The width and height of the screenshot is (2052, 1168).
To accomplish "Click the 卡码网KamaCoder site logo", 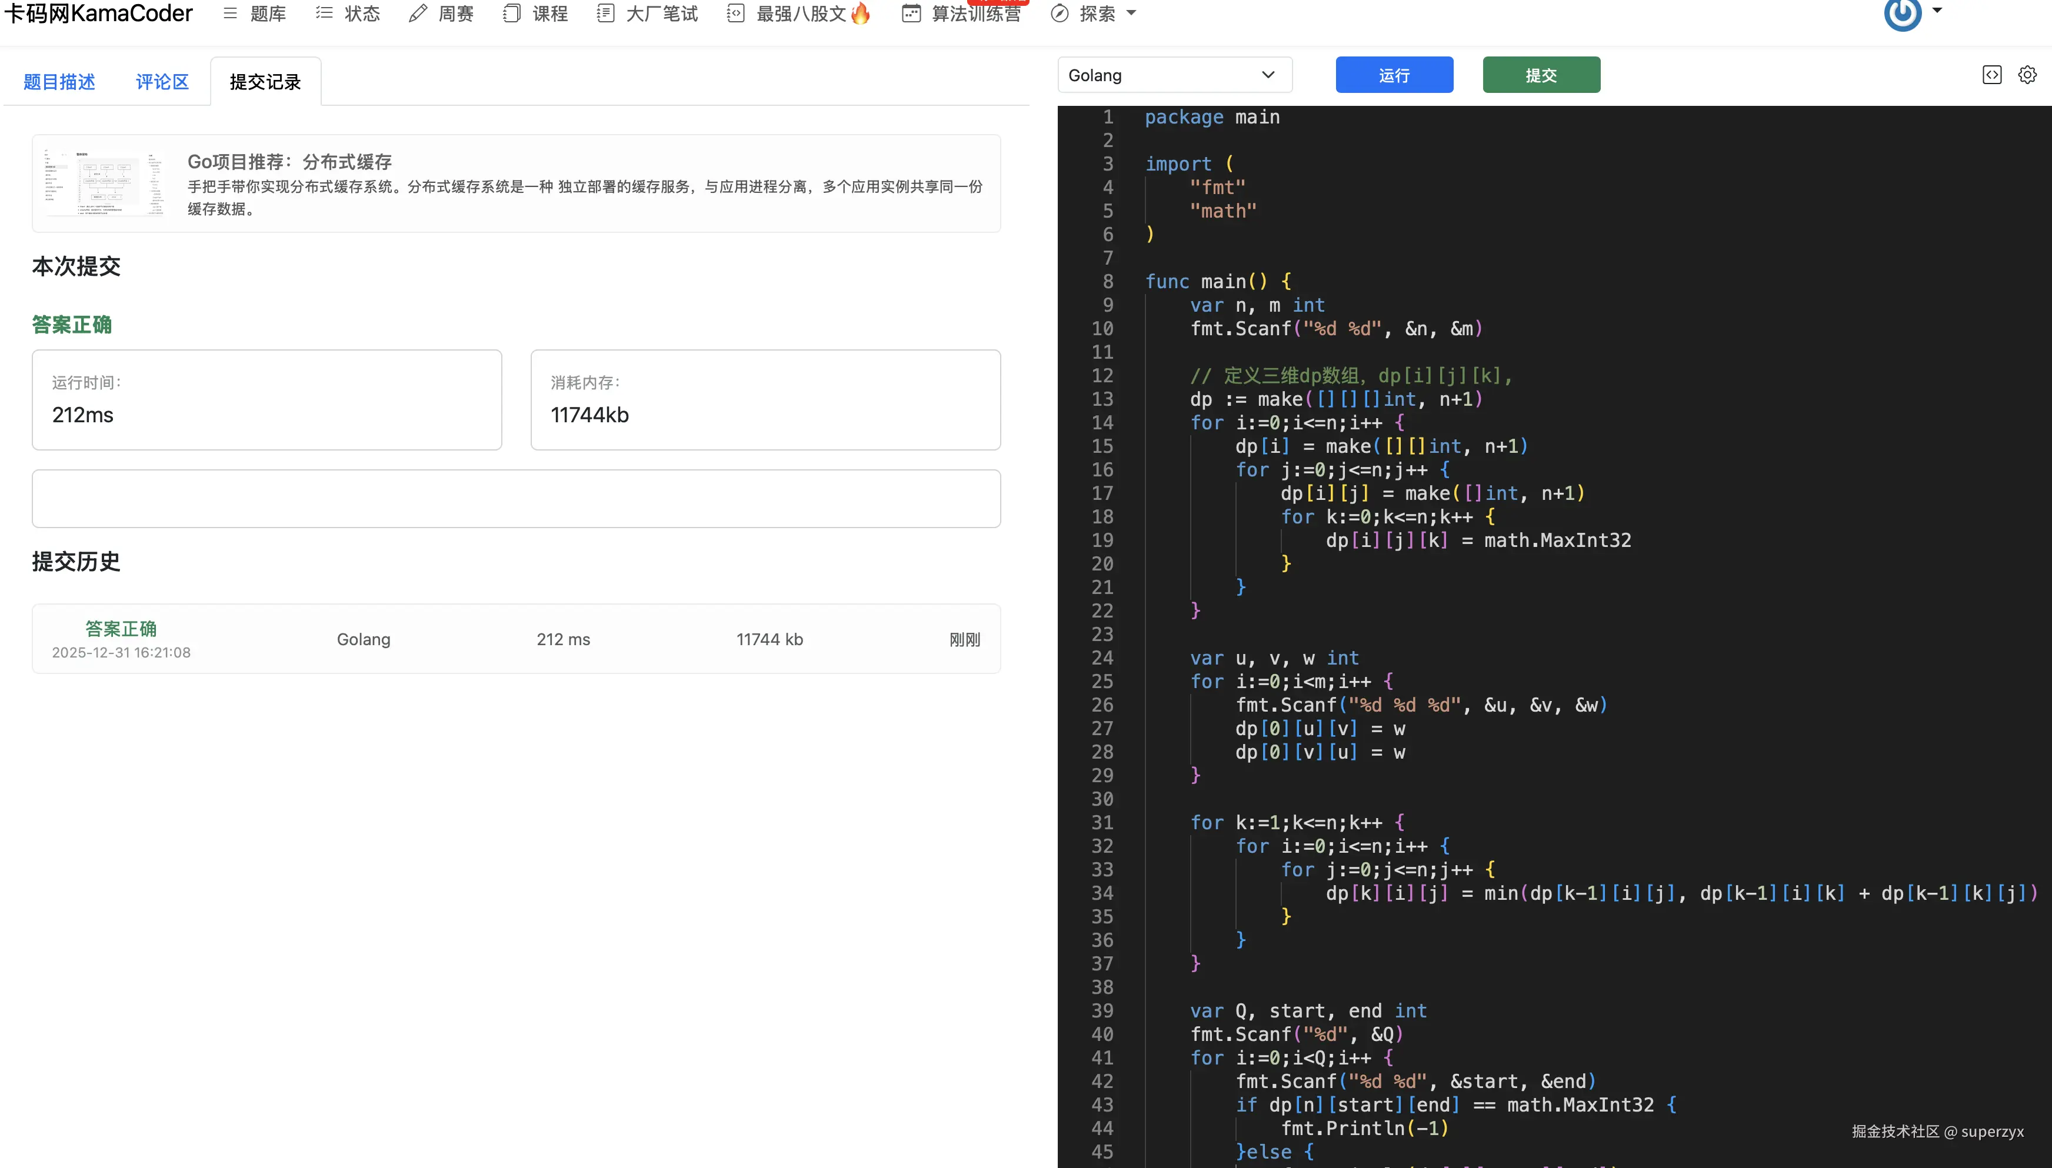I will pos(99,13).
